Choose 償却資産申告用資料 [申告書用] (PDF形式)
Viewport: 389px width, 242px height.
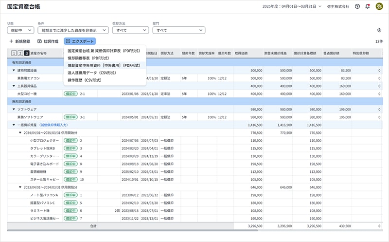click(105, 65)
